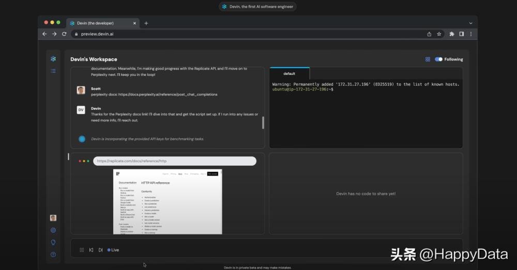Image resolution: width=517 pixels, height=270 pixels.
Task: Toggle the Following switch off
Action: (x=439, y=59)
